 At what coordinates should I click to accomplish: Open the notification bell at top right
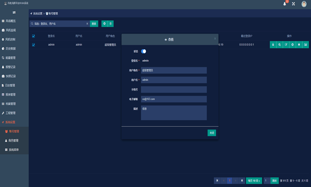[x=284, y=4]
